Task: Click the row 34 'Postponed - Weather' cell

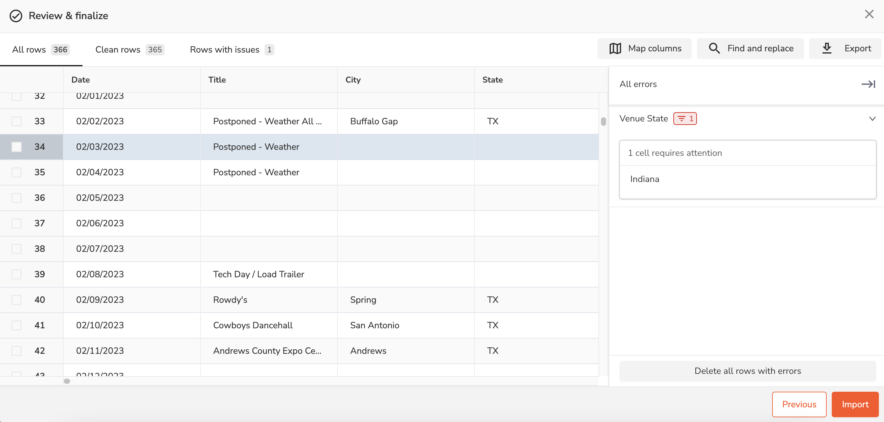Action: point(269,147)
